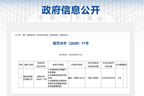Select the 当事人名称 column header
Screen dimensions: 144x96
[29, 65]
